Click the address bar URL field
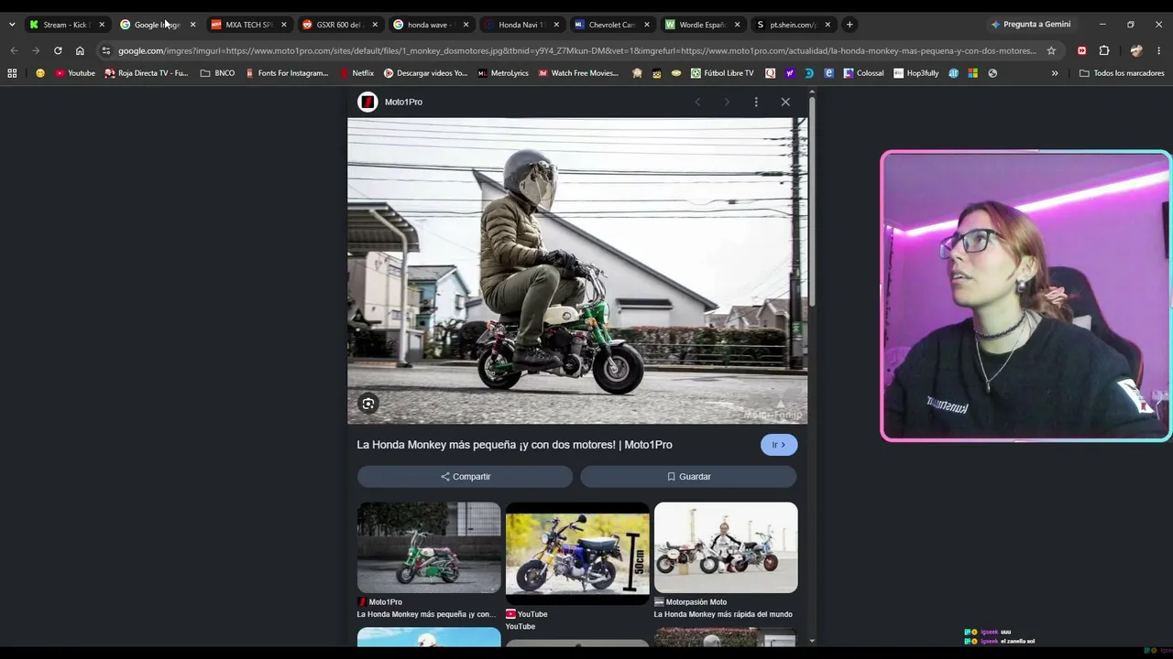1173x659 pixels. point(577,50)
